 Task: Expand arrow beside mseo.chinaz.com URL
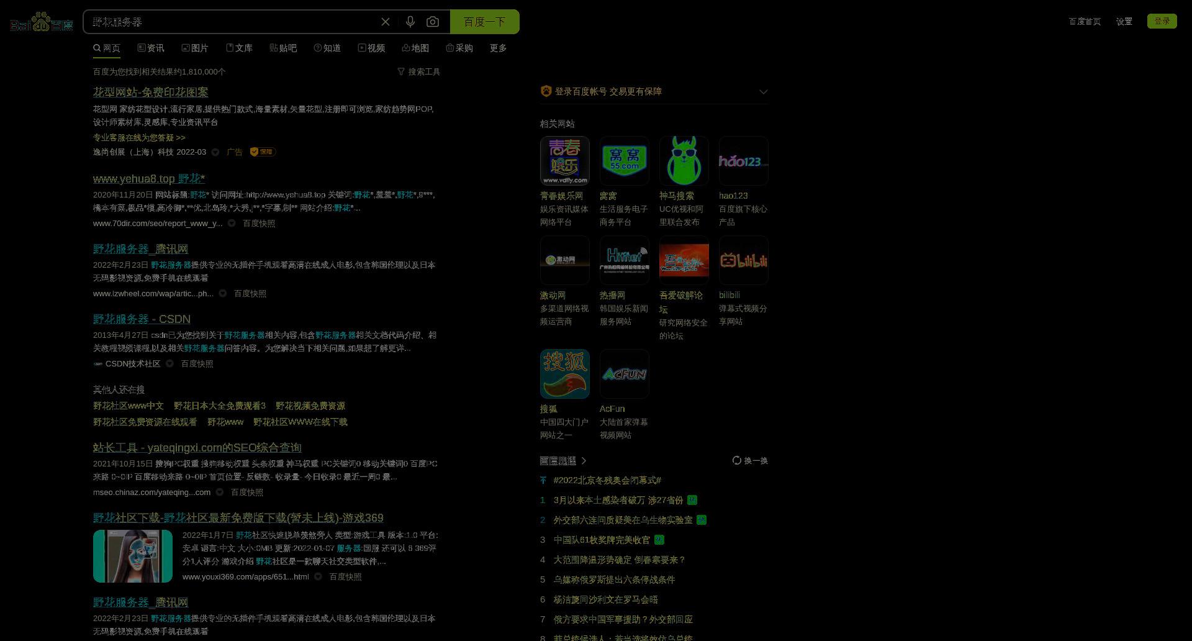pyautogui.click(x=220, y=492)
